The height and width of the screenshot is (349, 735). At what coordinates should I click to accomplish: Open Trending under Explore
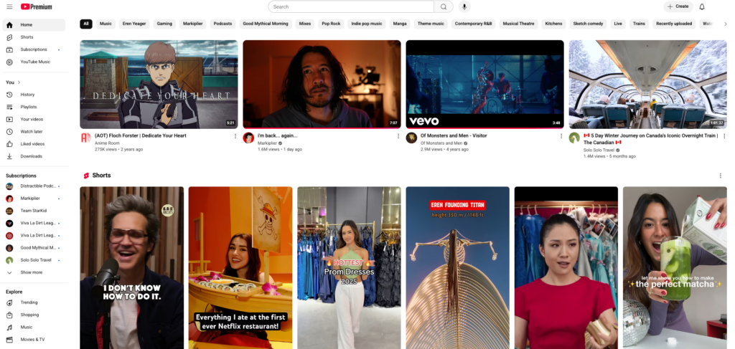[x=34, y=302]
